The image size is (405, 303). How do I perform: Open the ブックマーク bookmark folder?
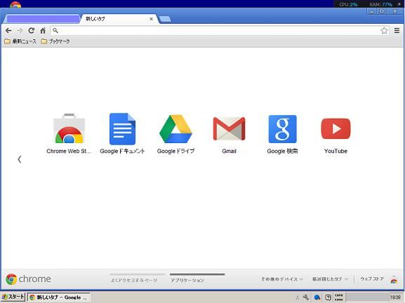coord(55,41)
